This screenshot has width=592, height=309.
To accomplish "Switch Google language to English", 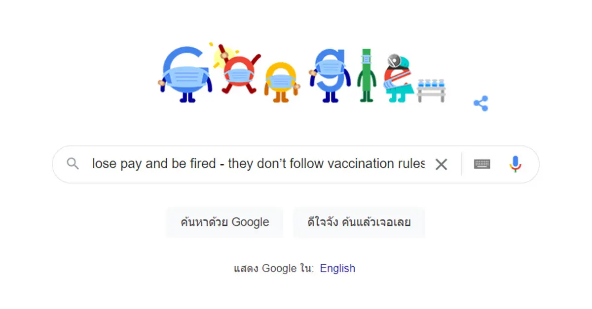I will (x=337, y=268).
